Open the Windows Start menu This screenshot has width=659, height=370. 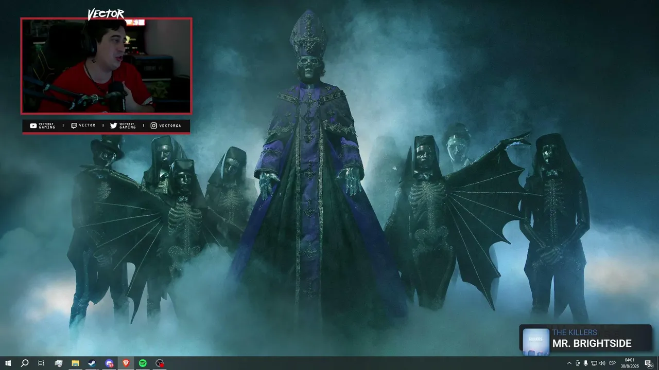8,363
